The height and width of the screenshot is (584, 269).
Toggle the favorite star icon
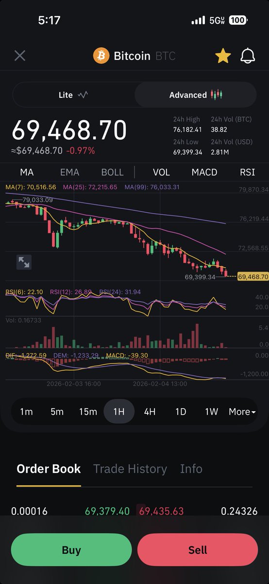click(223, 56)
